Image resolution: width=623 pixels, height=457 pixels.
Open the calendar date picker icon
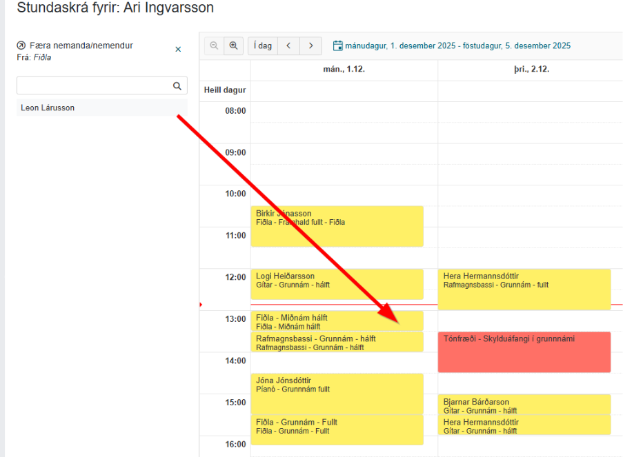tap(338, 45)
